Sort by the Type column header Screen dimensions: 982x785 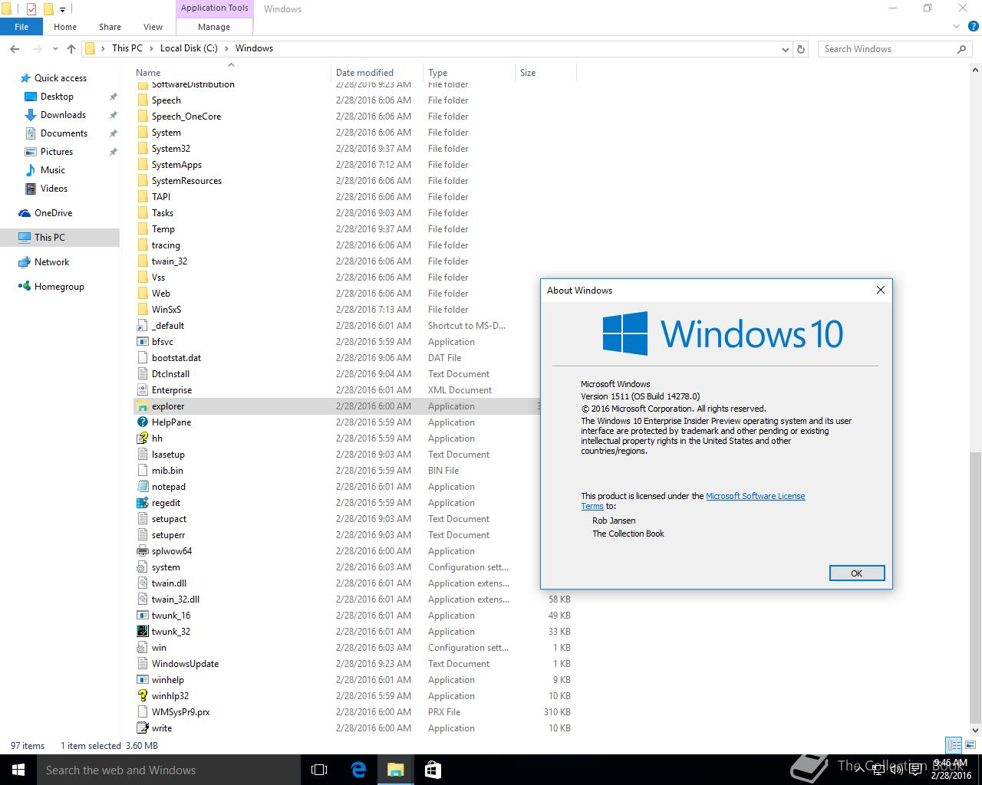click(469, 73)
